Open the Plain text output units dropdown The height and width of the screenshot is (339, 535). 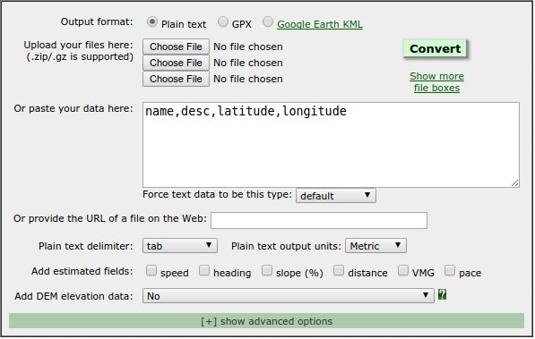pos(375,246)
